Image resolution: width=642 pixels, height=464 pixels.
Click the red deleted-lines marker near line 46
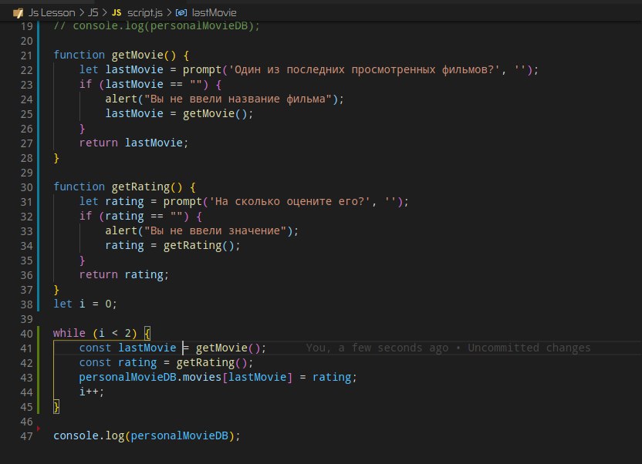(38, 429)
